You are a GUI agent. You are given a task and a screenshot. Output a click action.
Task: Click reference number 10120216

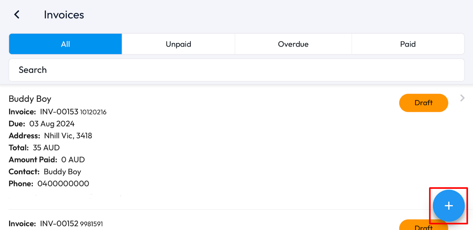click(x=93, y=112)
